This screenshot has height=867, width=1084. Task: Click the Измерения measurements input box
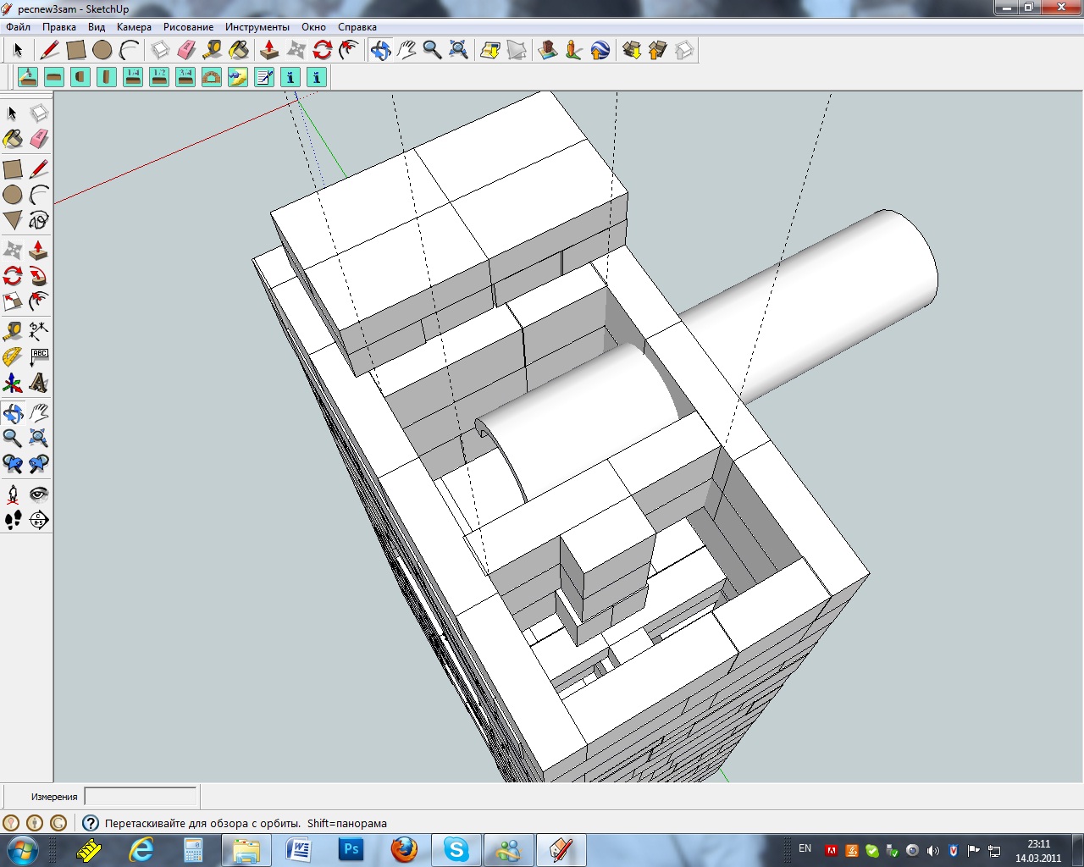[x=141, y=797]
